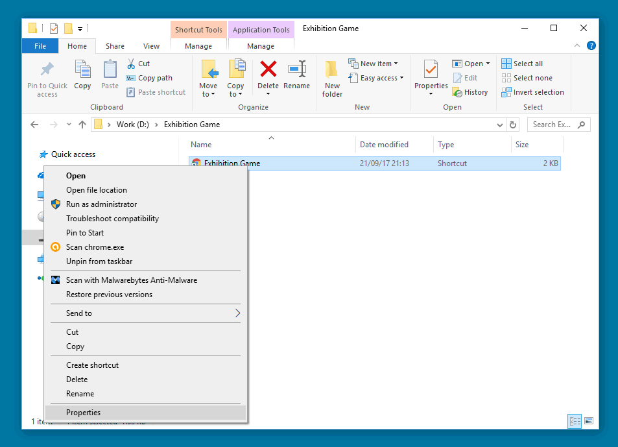Choose Open file location
This screenshot has height=447, width=618.
pyautogui.click(x=146, y=190)
